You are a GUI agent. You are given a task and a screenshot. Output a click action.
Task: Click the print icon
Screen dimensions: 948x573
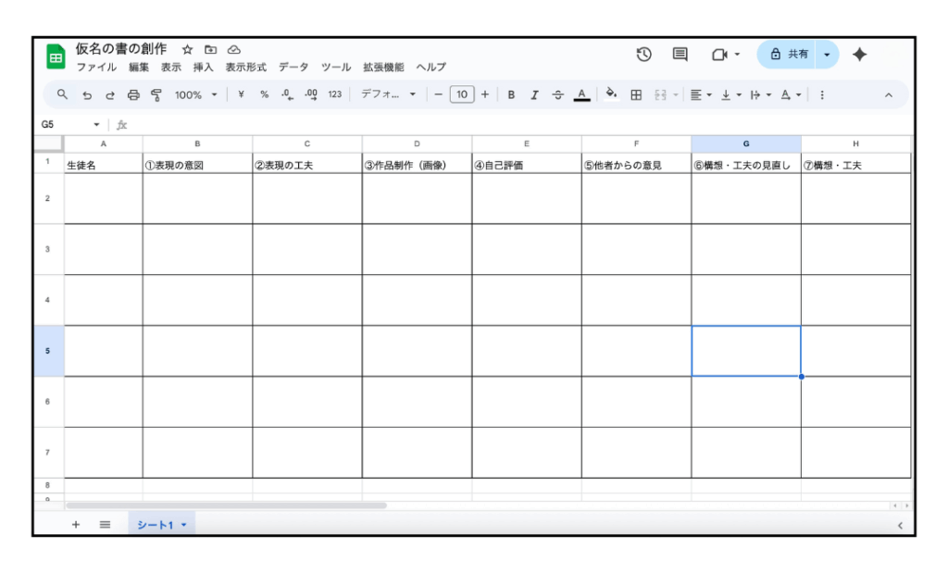coord(133,94)
